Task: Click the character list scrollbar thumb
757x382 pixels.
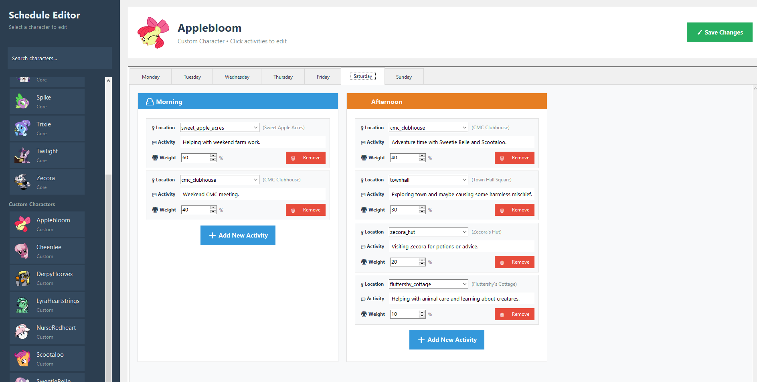Action: (108, 279)
